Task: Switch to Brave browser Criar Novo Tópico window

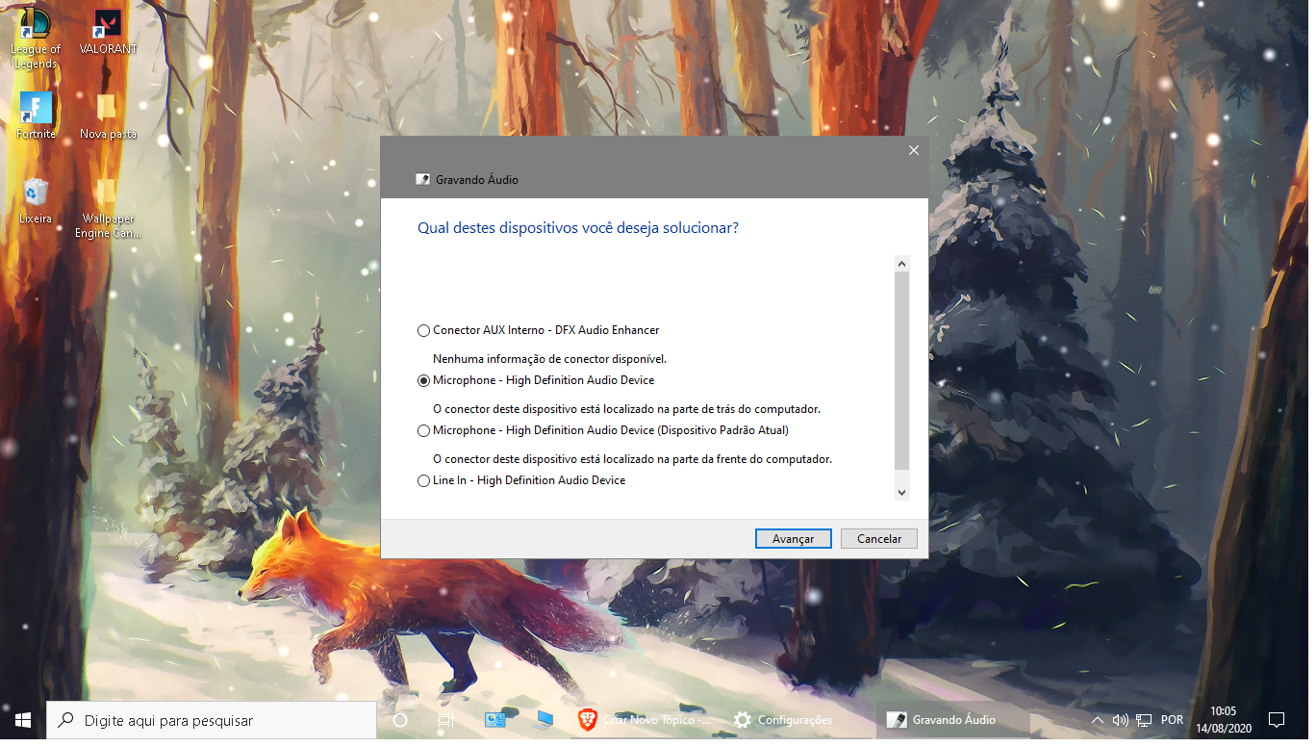Action: pyautogui.click(x=645, y=720)
